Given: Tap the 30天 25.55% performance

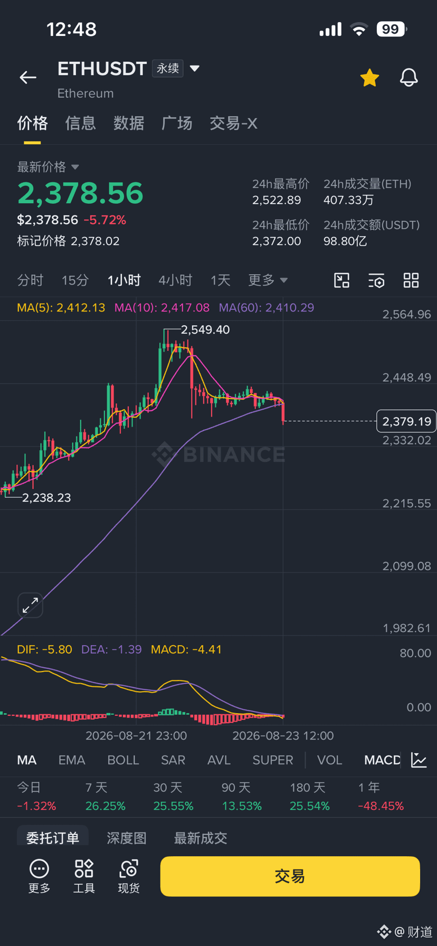Looking at the screenshot, I should point(174,797).
